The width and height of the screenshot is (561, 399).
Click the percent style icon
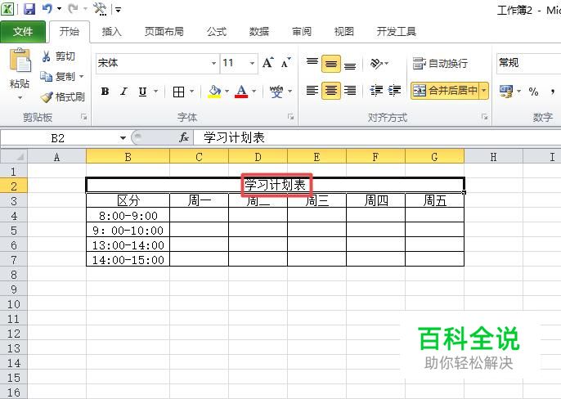tap(533, 92)
